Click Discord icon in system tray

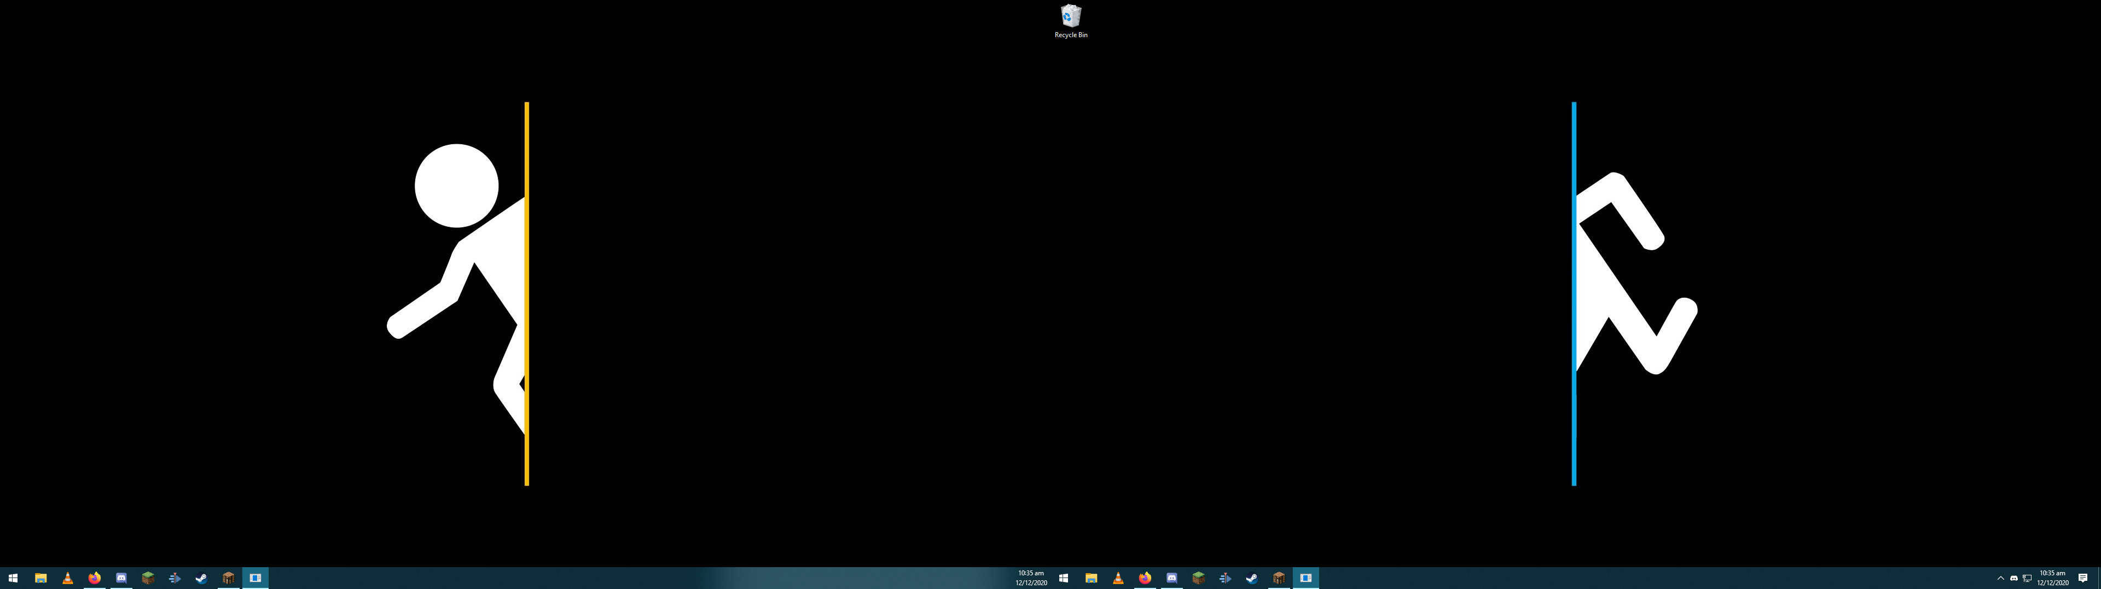coord(2013,579)
